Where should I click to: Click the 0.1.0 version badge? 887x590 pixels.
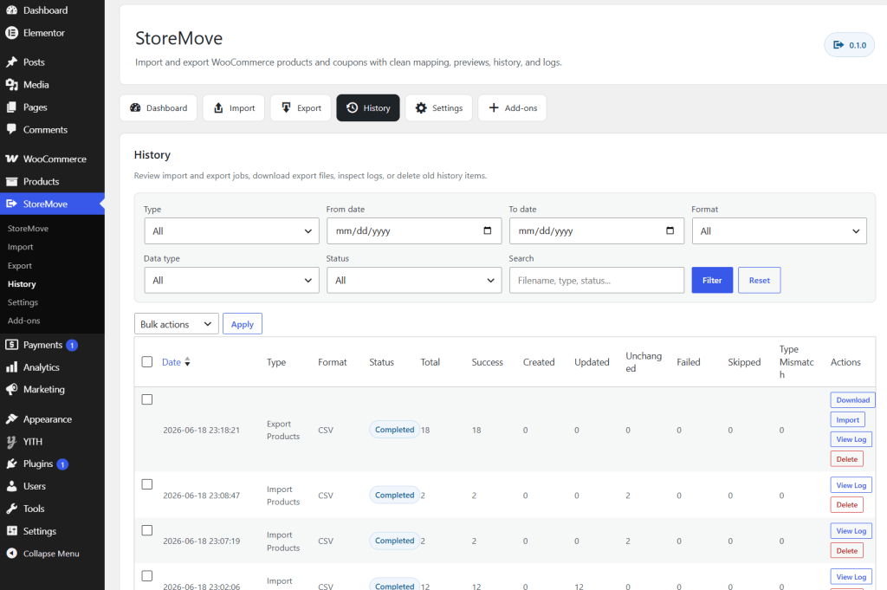(849, 45)
